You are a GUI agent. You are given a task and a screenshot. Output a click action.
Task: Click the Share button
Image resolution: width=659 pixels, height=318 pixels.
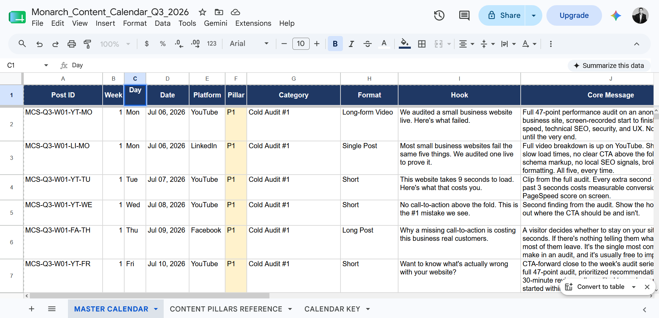click(x=502, y=15)
